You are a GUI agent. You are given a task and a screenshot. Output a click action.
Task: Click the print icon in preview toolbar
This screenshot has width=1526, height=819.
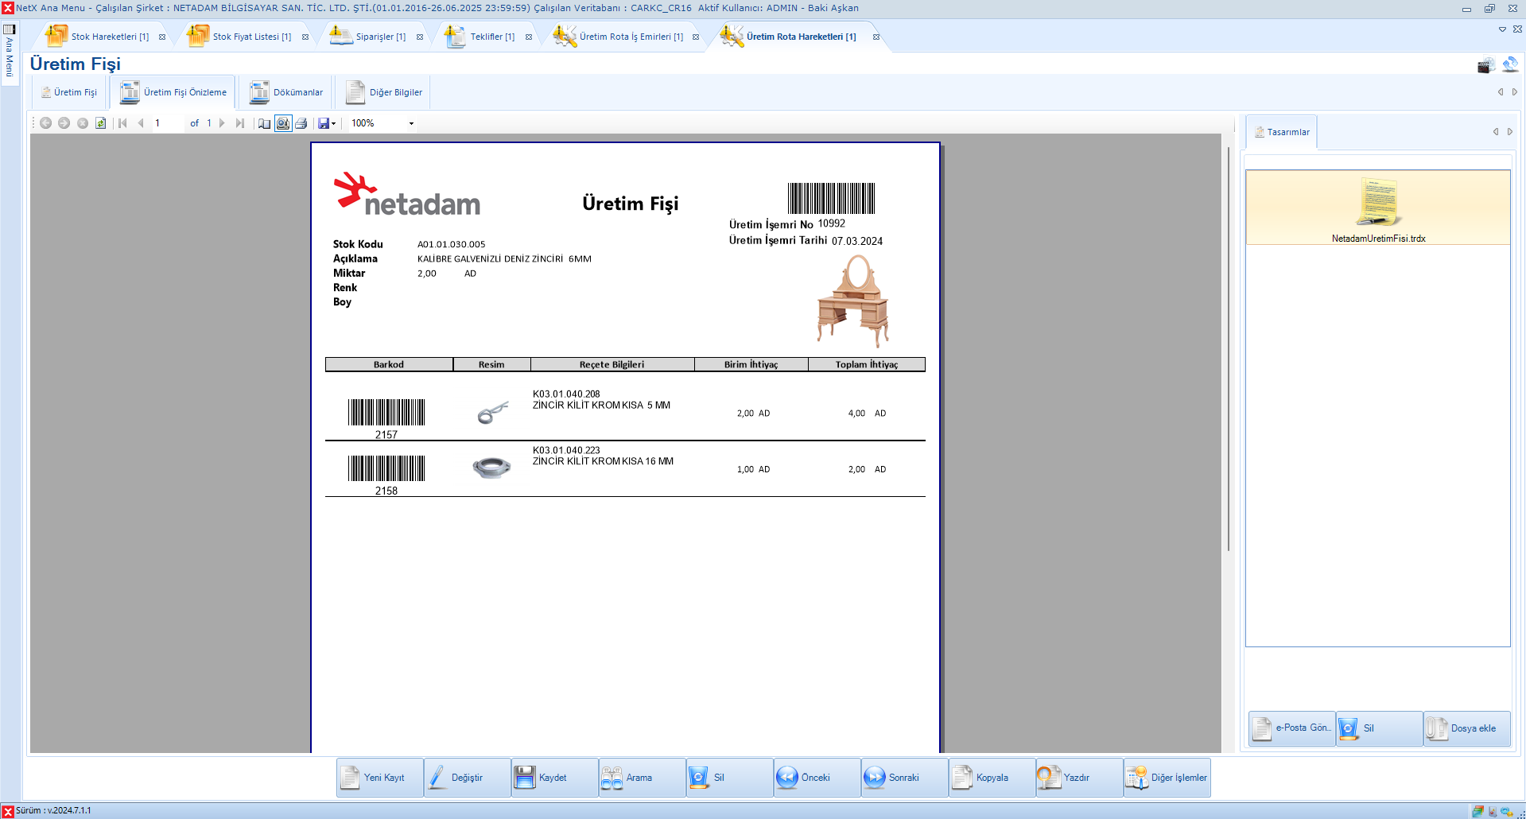(301, 123)
